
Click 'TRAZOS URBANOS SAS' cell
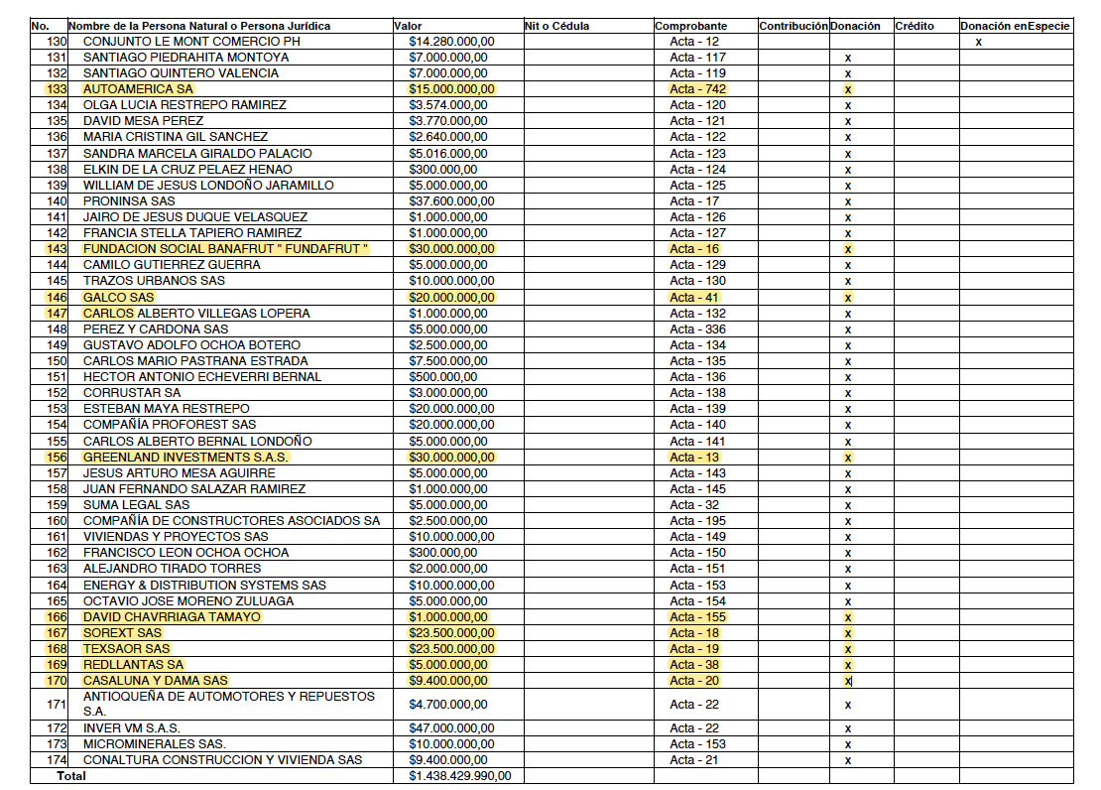(154, 281)
